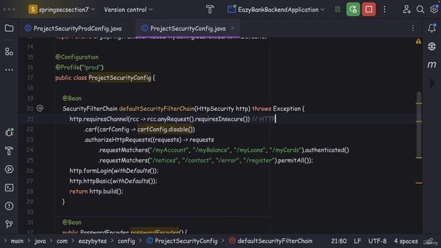Change the 4 spaces indent setting
This screenshot has height=248, width=441.
click(x=406, y=241)
